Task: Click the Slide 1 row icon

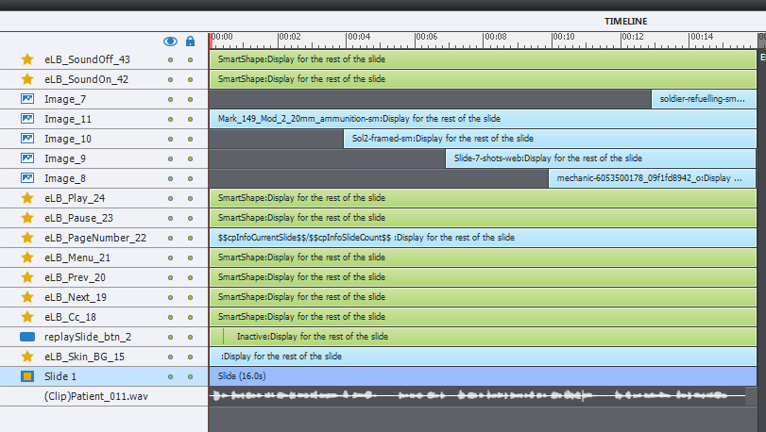Action: [x=27, y=376]
